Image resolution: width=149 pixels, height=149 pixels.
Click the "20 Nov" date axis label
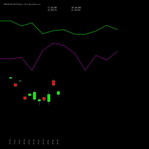24,142
